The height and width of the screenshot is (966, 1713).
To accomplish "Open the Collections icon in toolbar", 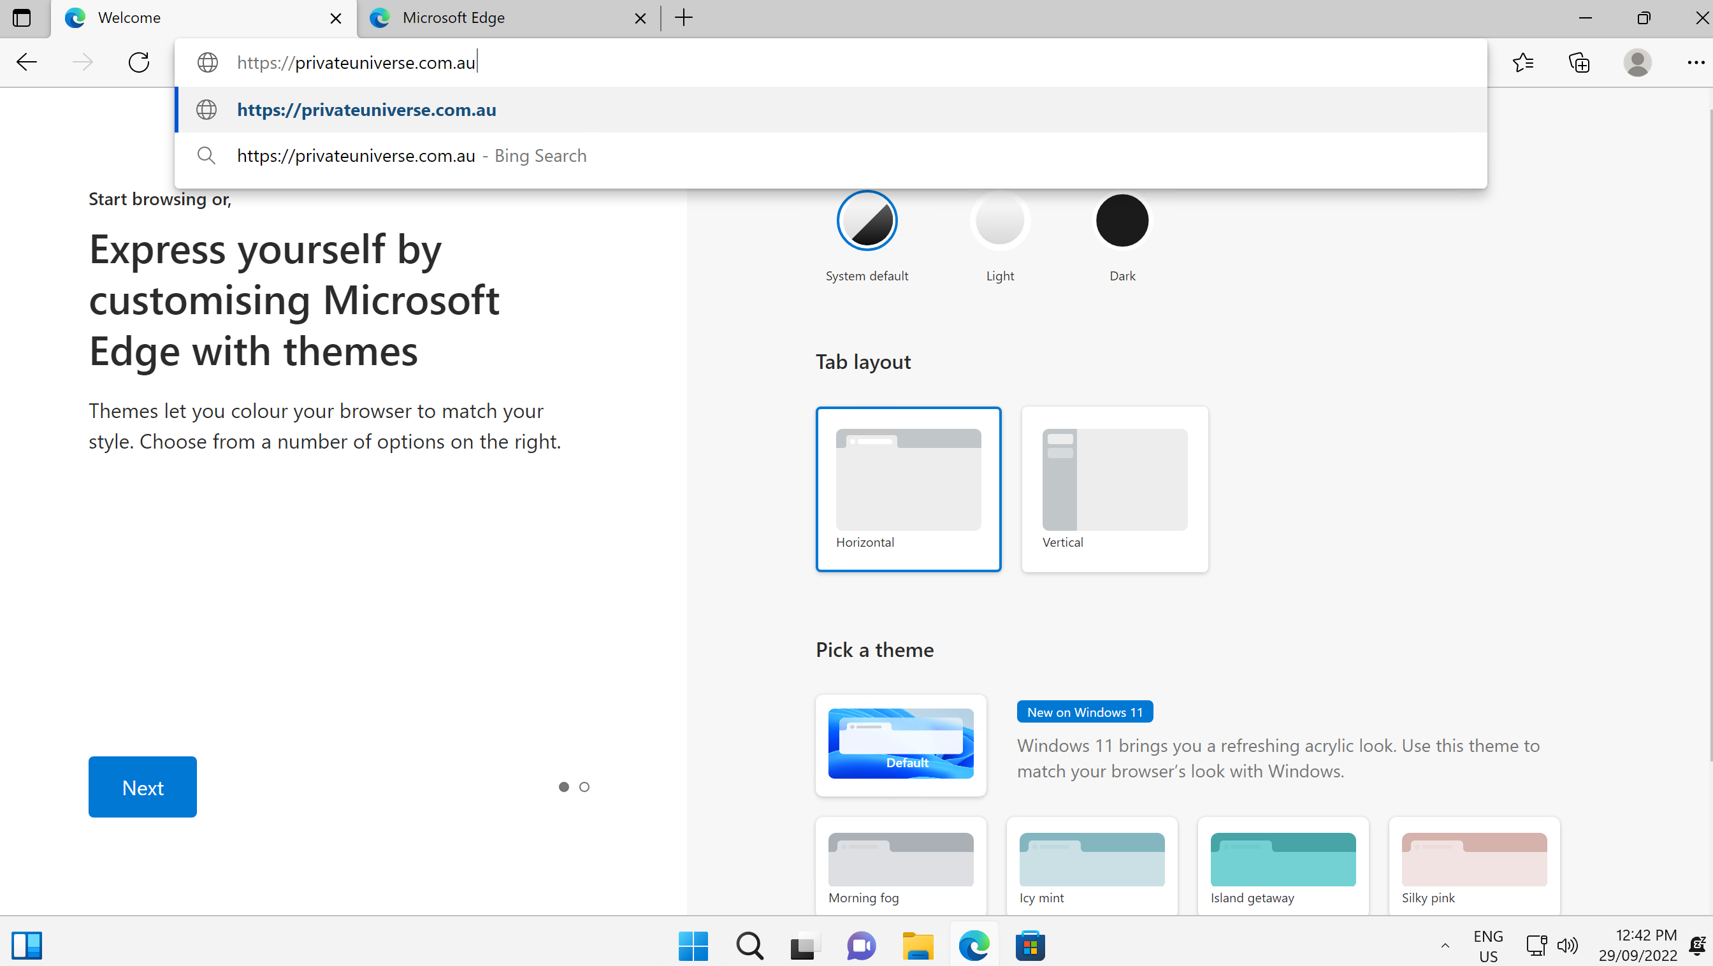I will (x=1579, y=62).
